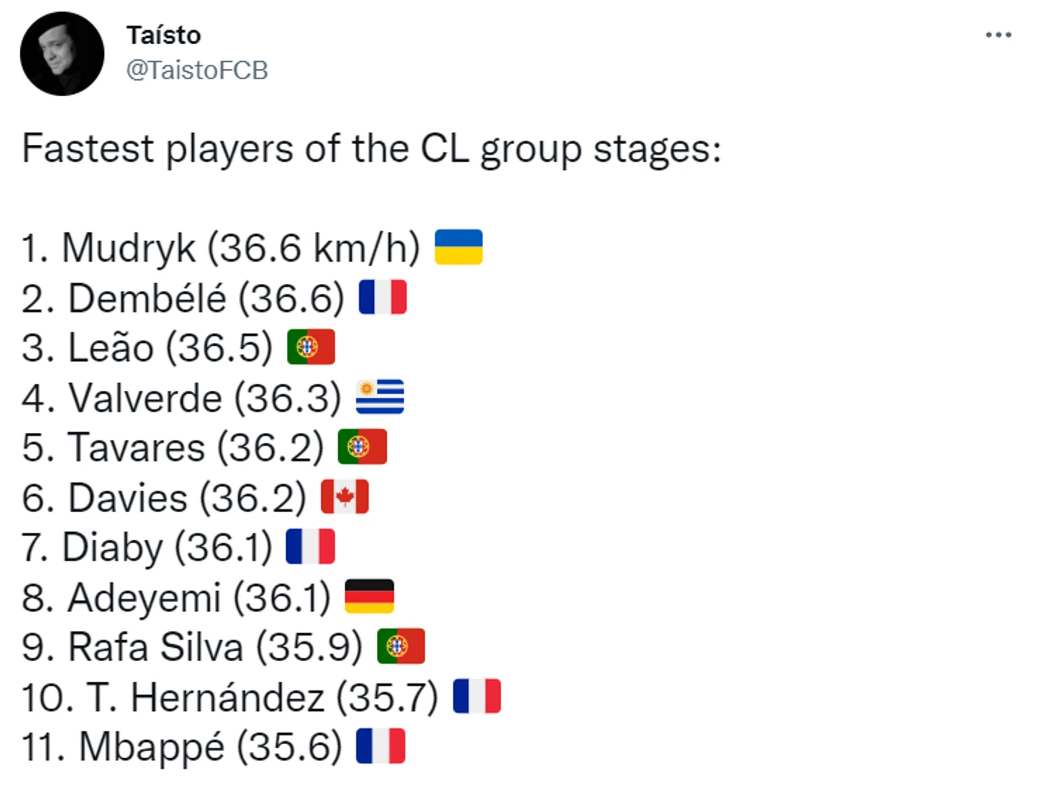The image size is (1042, 791).
Task: Click the Portugal flag next to Tavares
Action: [362, 447]
